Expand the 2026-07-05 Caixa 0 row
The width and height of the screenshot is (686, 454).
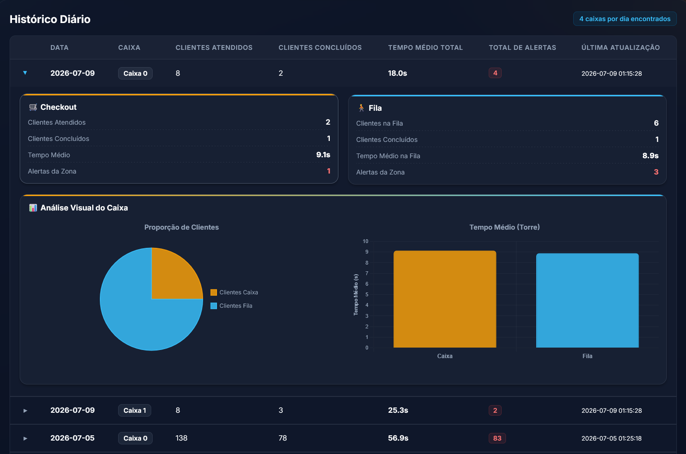coord(25,438)
